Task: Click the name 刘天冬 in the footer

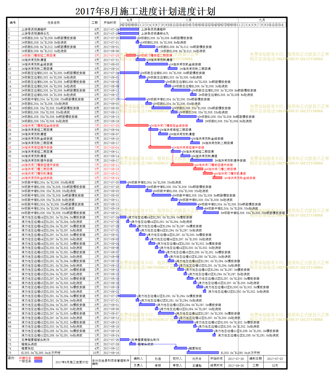Action: click(197, 359)
